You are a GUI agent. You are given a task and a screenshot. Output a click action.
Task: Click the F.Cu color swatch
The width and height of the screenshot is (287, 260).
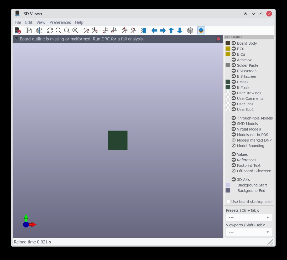point(228,49)
